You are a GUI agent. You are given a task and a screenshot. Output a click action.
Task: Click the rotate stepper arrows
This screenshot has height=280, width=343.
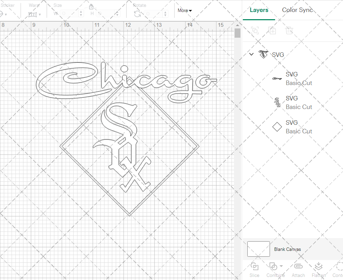tap(165, 14)
